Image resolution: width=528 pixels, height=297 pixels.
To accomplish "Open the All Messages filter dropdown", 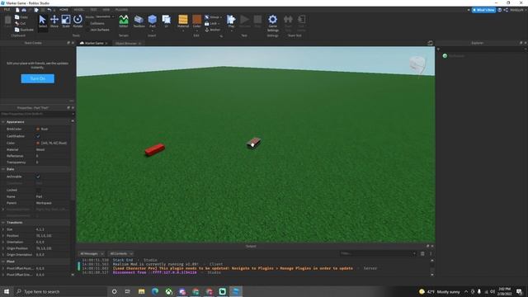I will point(92,253).
